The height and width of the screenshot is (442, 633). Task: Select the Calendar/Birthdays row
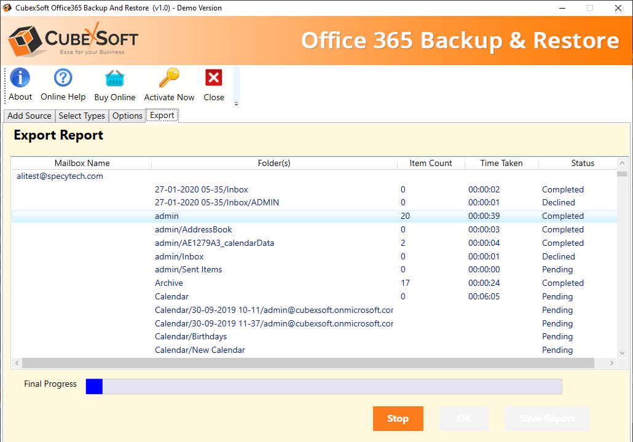point(314,336)
